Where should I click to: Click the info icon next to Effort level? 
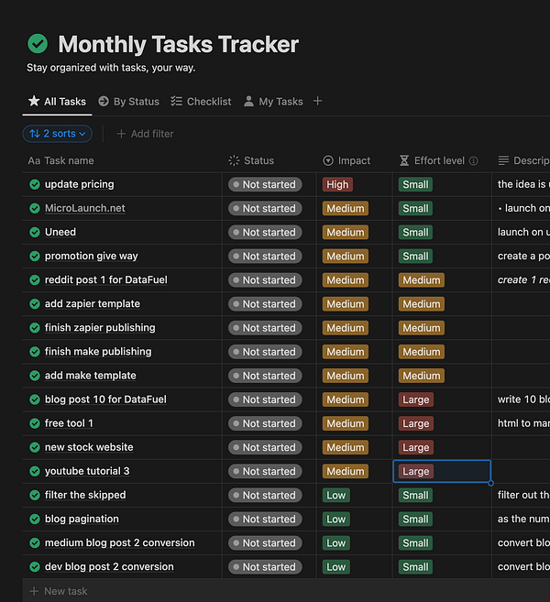click(474, 161)
